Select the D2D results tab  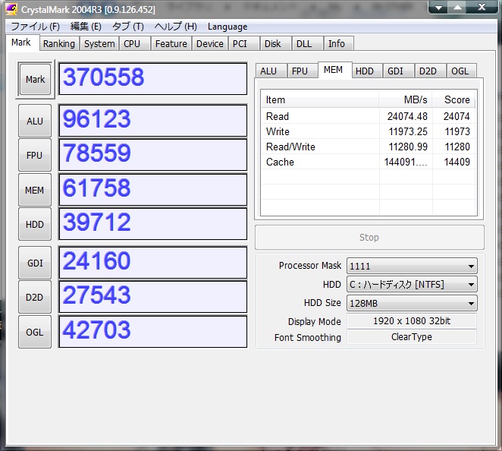[x=428, y=71]
